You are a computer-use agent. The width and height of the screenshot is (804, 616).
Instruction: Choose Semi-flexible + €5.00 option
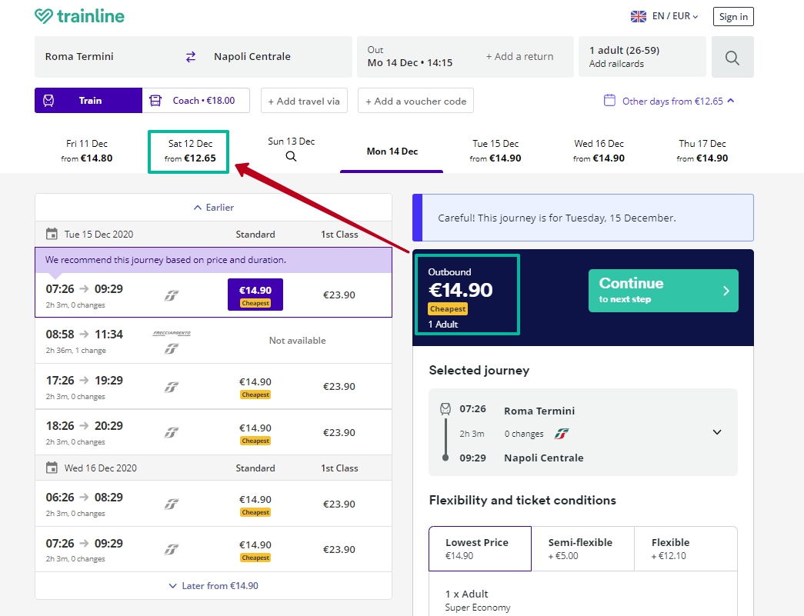(582, 549)
